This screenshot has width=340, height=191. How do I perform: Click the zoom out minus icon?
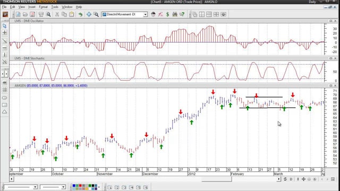309,179
